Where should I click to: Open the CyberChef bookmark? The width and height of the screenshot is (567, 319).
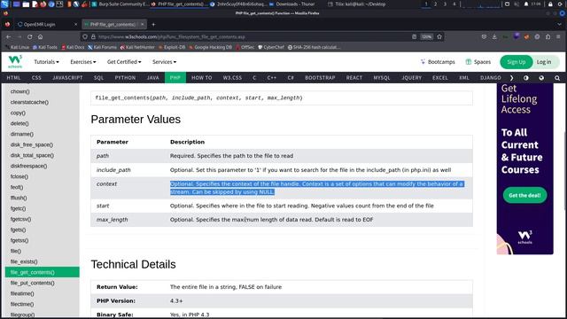pos(271,47)
